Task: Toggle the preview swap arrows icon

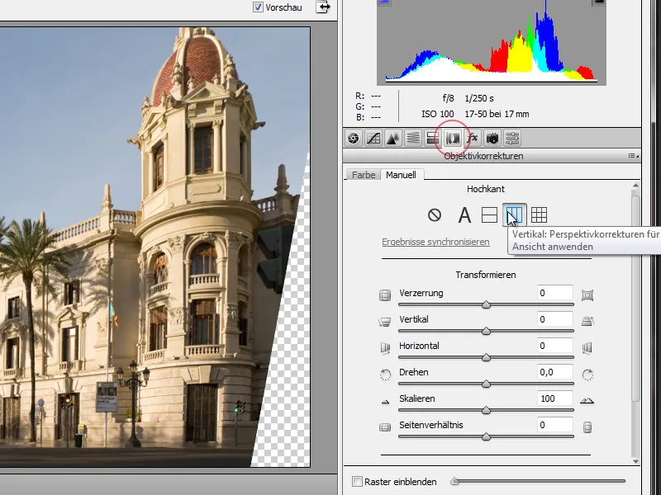Action: point(323,7)
